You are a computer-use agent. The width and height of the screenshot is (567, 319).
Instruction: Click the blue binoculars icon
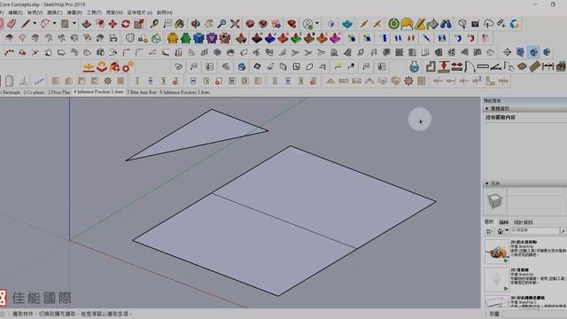click(446, 24)
